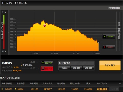Viewport: 123px width, 92px height.
Task: Click the current rate 138.766 in order panel
Action: (x=29, y=65)
